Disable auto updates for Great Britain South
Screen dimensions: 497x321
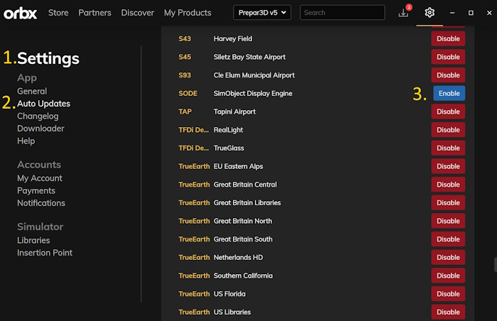click(448, 239)
